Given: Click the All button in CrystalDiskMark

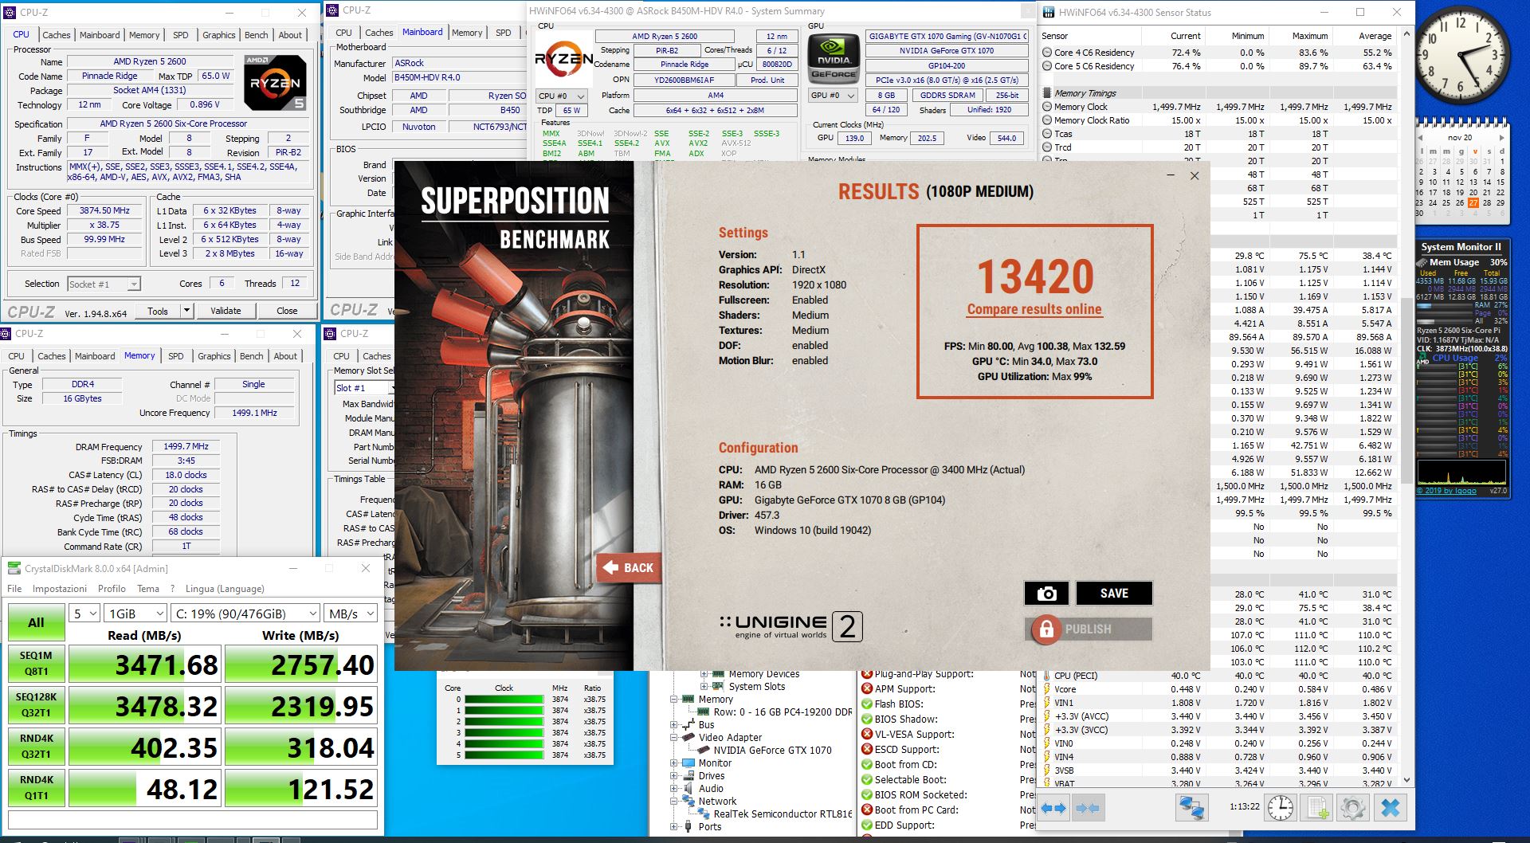Looking at the screenshot, I should 36,622.
